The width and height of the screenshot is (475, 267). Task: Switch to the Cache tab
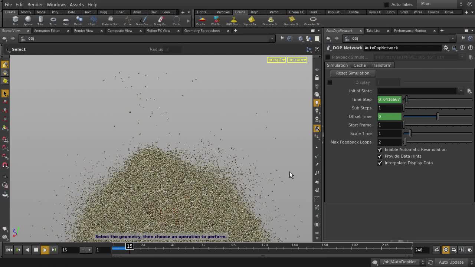click(x=359, y=65)
